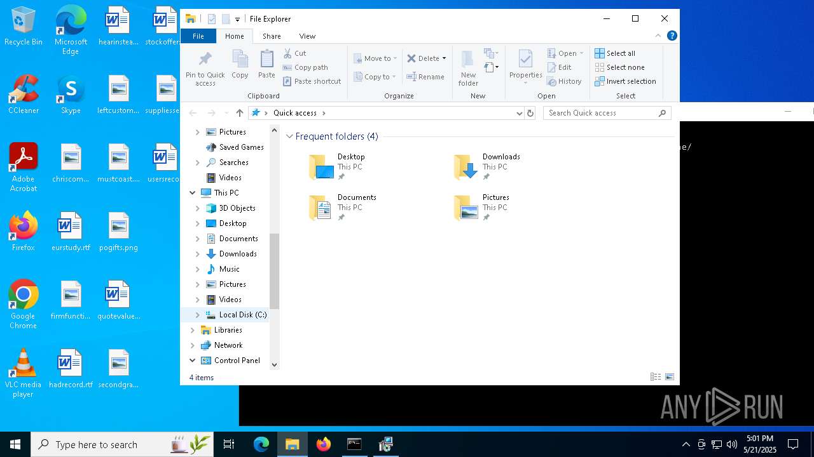The height and width of the screenshot is (457, 814).
Task: Click Pin to Quick access icon
Action: (205, 68)
